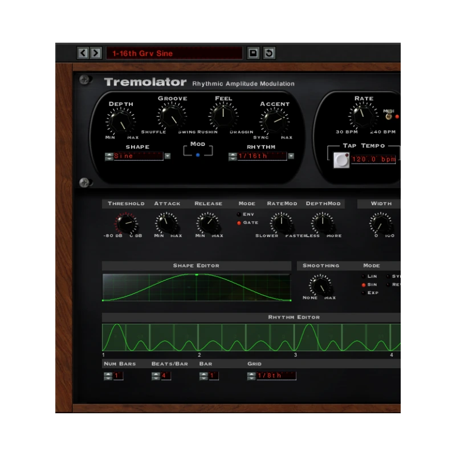Click the 120.0 bpm tempo field

coord(373,160)
